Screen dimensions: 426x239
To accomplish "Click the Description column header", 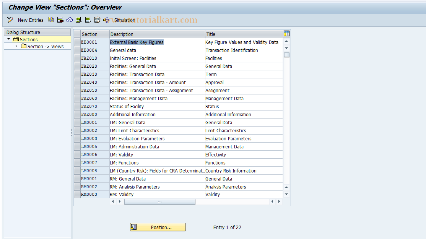I will 157,34.
